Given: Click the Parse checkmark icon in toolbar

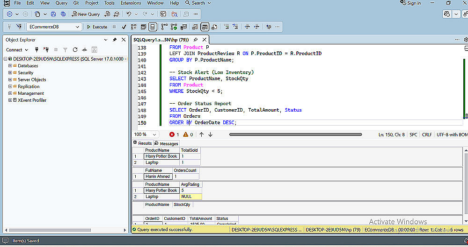Looking at the screenshot, I should click(124, 27).
